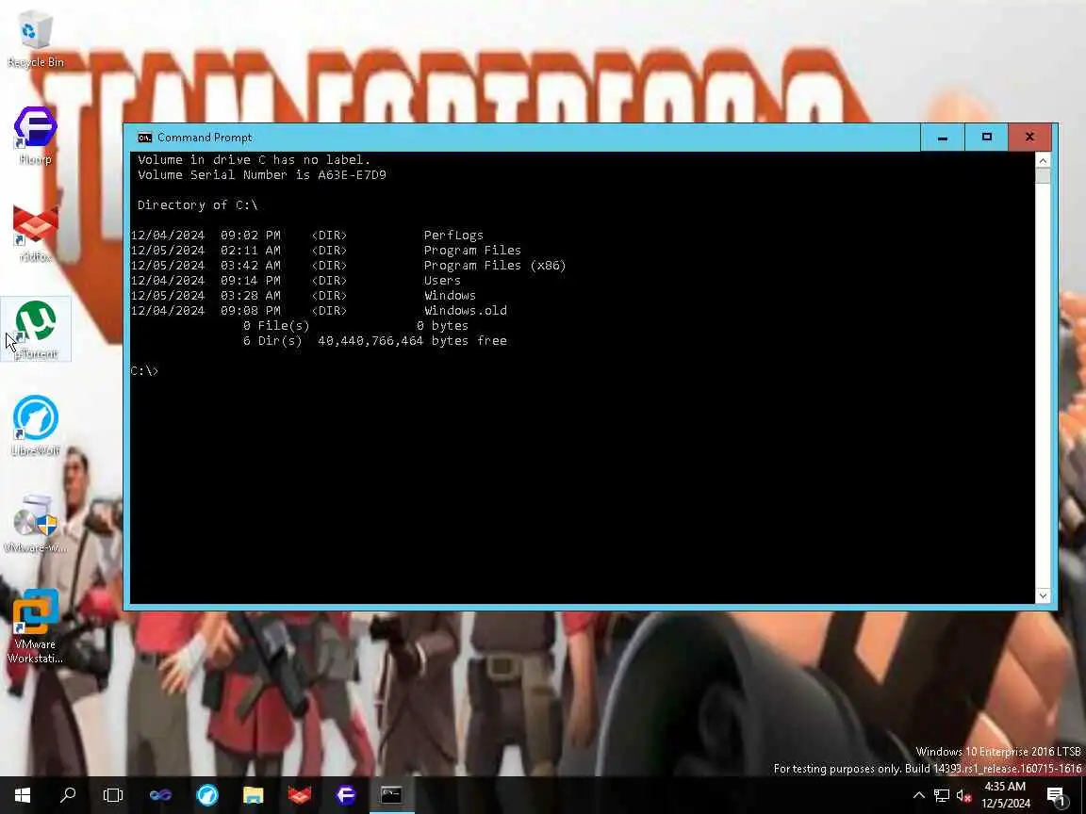Screen dimensions: 1086x814
Task: Open Action Center notifications icon
Action: tap(1056, 796)
